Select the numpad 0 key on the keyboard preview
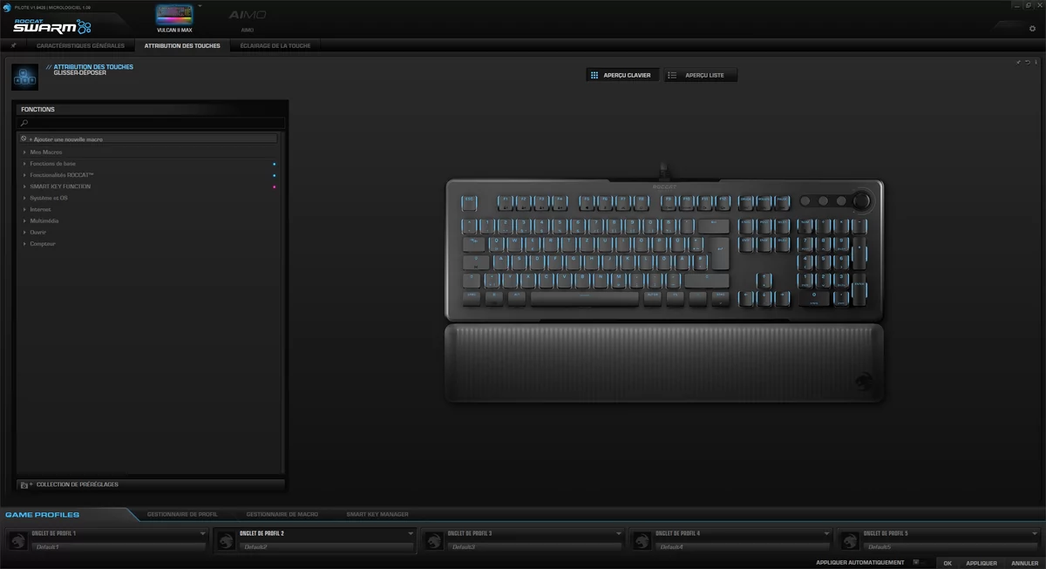Image resolution: width=1046 pixels, height=569 pixels. coord(815,298)
